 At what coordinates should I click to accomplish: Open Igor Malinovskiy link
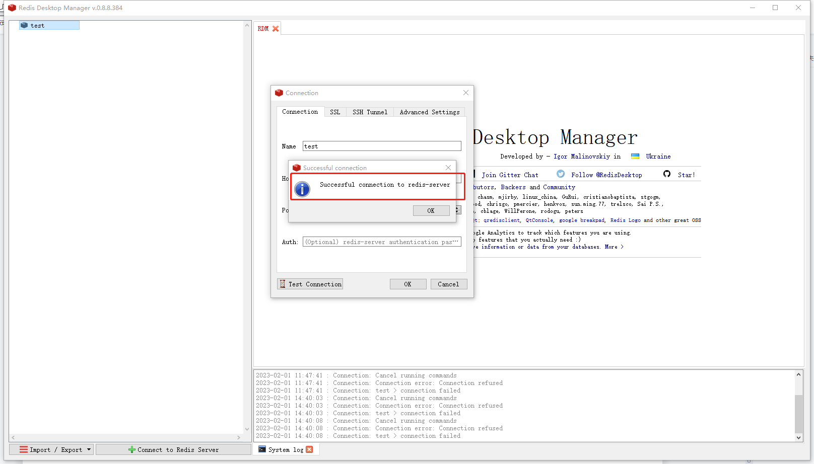click(582, 157)
